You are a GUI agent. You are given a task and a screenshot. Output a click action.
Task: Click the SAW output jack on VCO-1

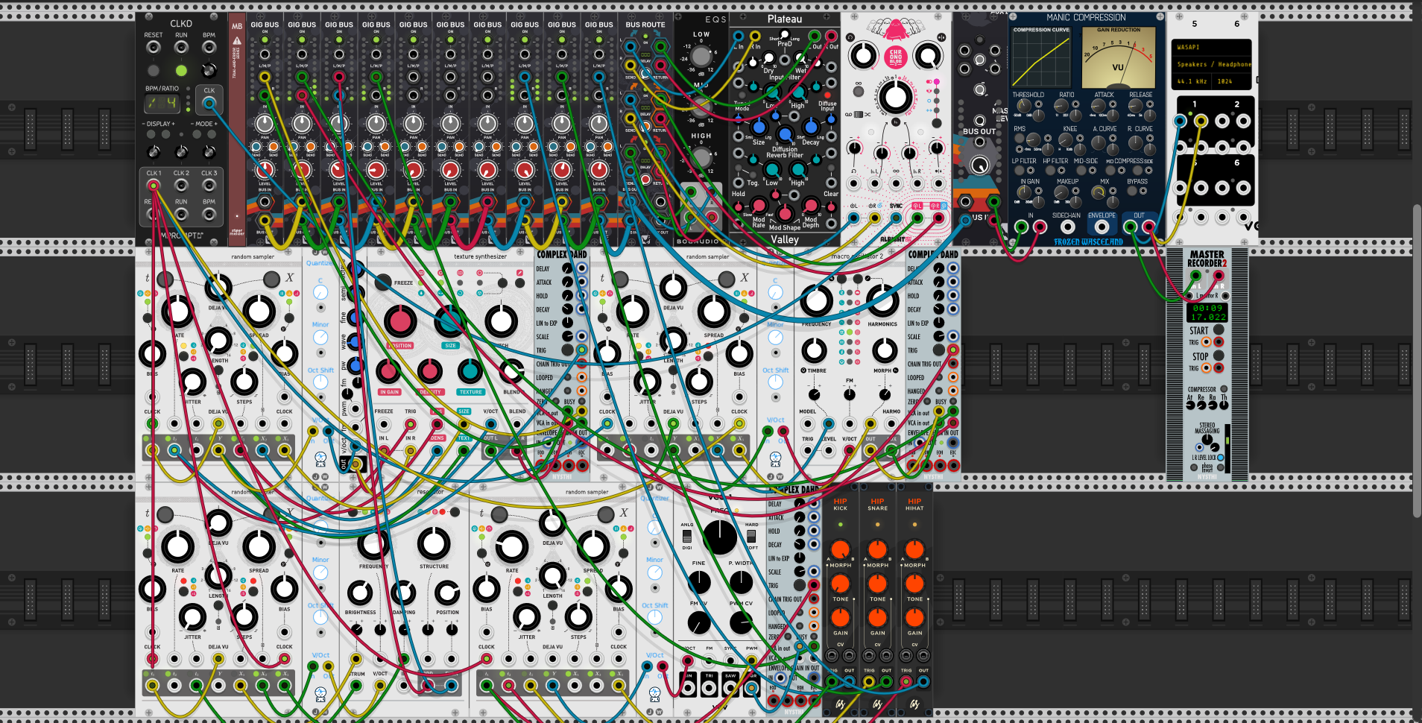730,689
